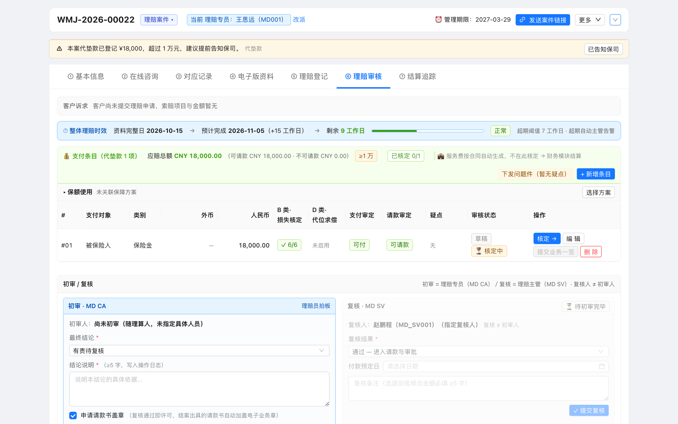Click the 已核定 0/1 tag
Image resolution: width=678 pixels, height=424 pixels.
coord(406,156)
